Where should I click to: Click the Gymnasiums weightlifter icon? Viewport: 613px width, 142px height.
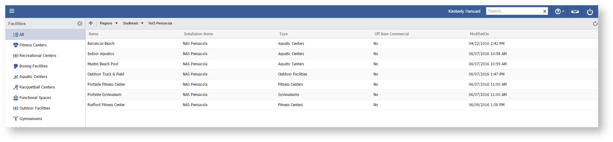coord(16,119)
